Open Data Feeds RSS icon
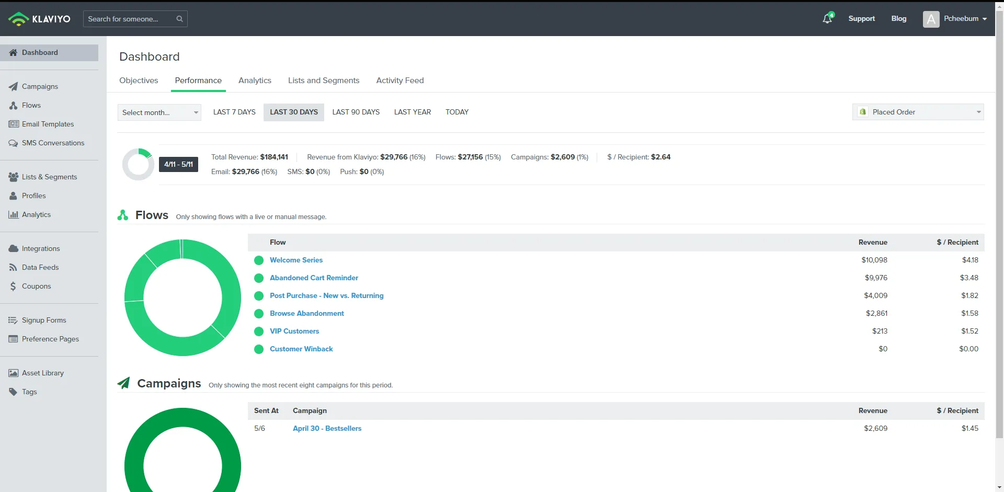Screen dimensions: 1004x492 click(x=13, y=268)
